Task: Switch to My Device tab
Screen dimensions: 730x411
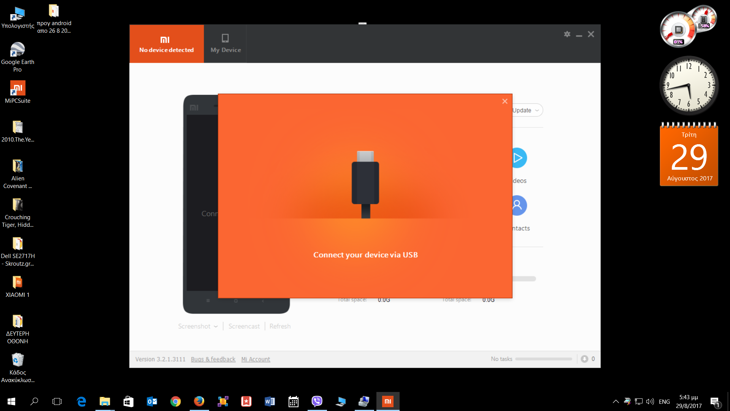Action: click(x=225, y=44)
